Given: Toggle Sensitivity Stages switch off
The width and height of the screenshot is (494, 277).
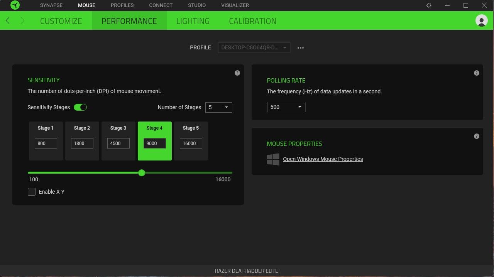Looking at the screenshot, I should coord(80,107).
